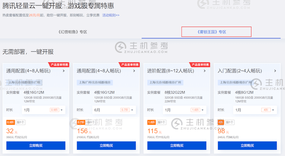Open the chevron arrow beside 进阶配置(8~12人畅玩)
Image resolution: width=285 pixels, height=156 pixels.
[205, 71]
